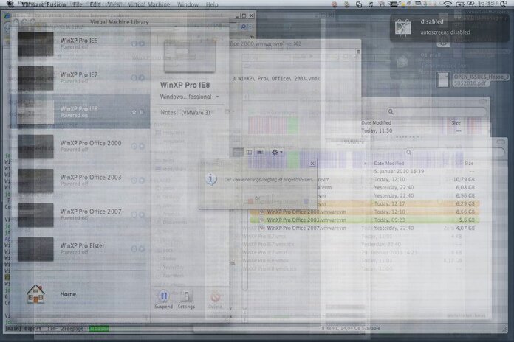
Task: Click the '5. Januar 2010 16:39' date cell
Action: [399, 171]
